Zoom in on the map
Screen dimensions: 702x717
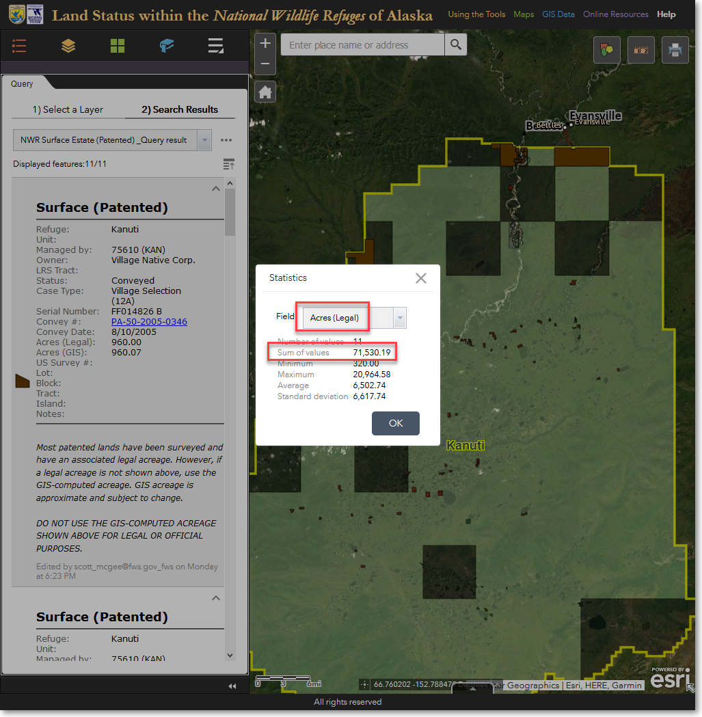(265, 43)
